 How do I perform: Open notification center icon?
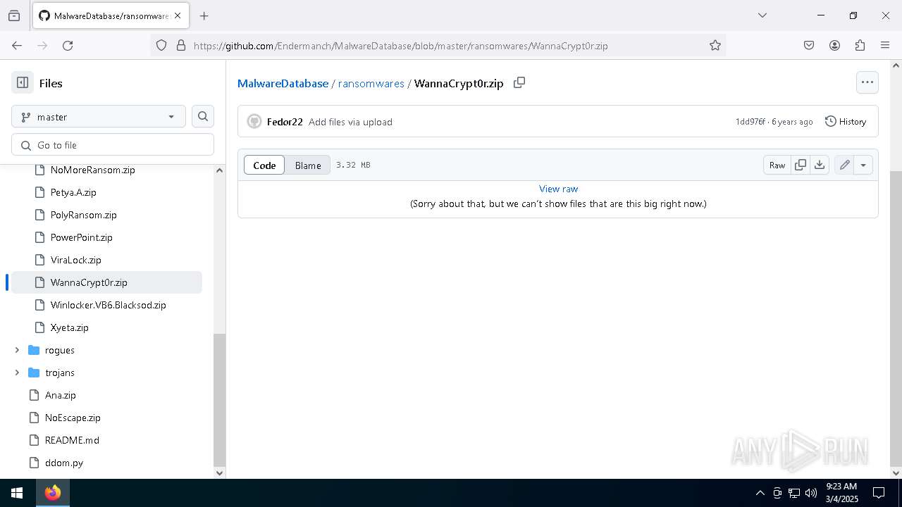point(879,493)
